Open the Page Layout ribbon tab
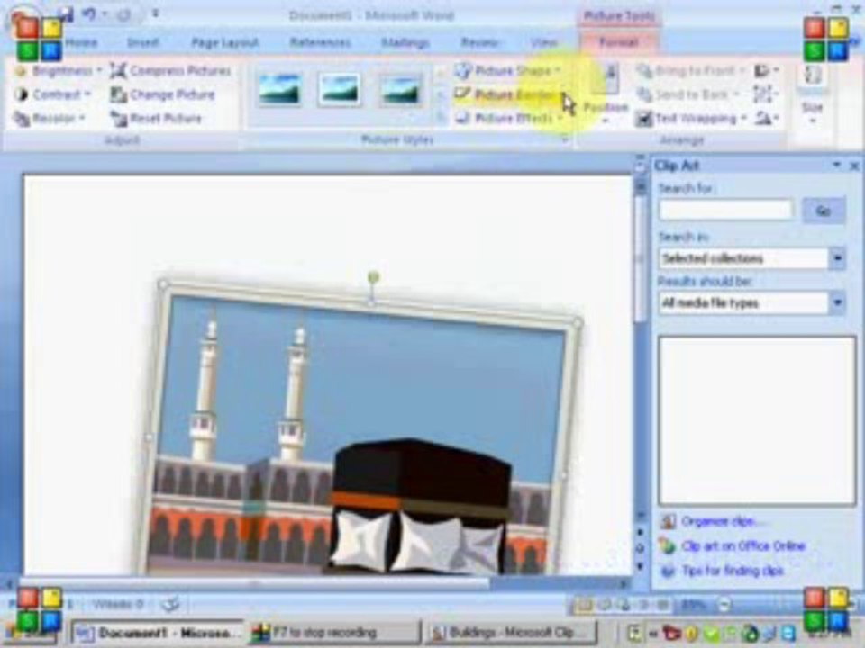865x648 pixels. click(x=224, y=43)
